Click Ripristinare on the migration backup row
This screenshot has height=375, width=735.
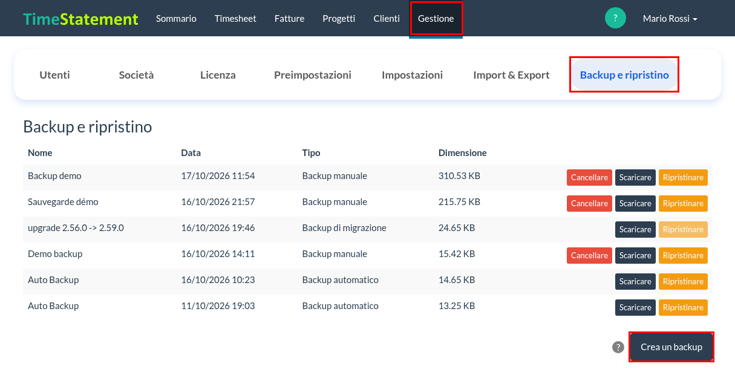tap(683, 230)
